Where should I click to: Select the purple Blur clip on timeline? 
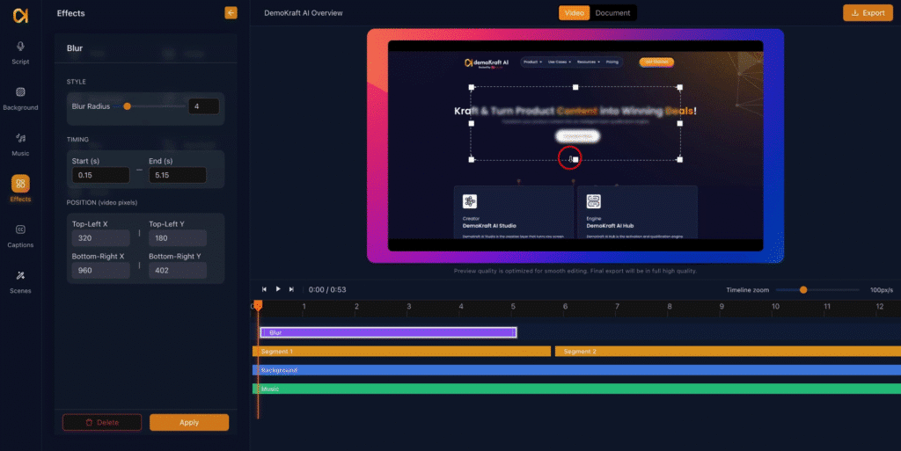click(388, 332)
